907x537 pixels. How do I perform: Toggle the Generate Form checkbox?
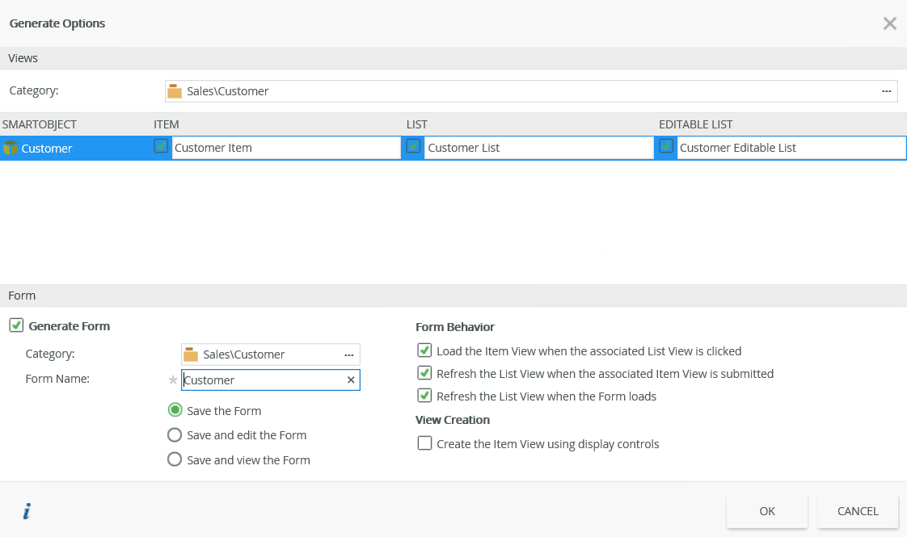tap(16, 325)
